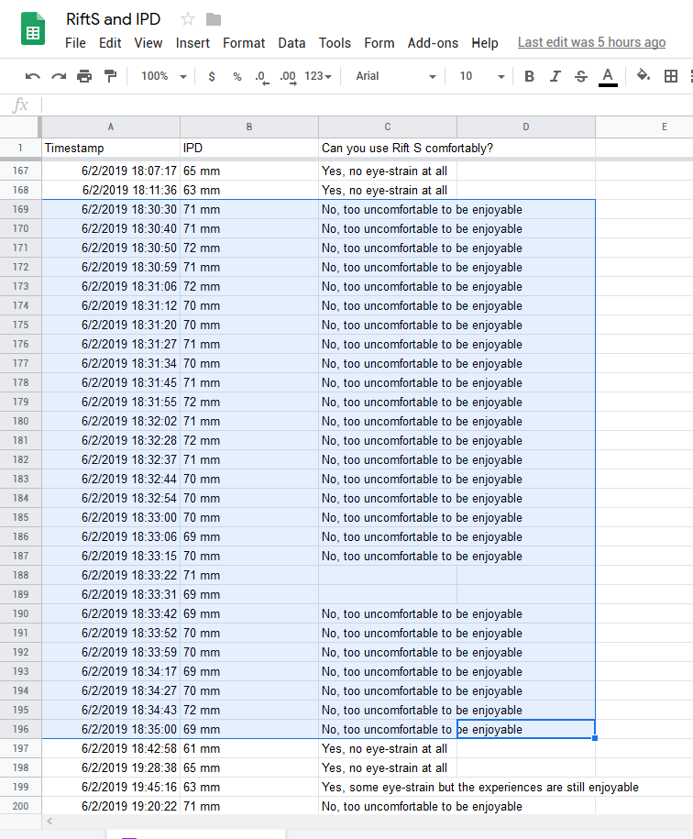Toggle Italic formatting
Viewport: 693px width, 839px height.
click(555, 76)
